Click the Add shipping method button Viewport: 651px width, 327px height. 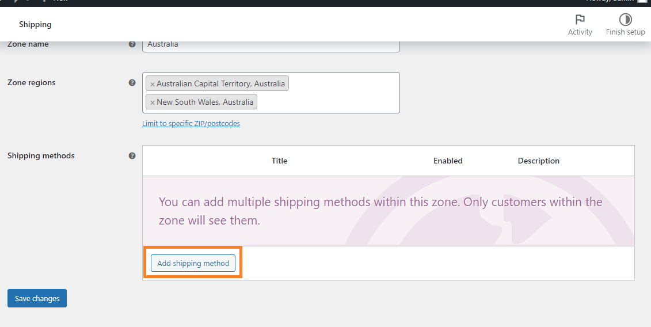coord(193,263)
